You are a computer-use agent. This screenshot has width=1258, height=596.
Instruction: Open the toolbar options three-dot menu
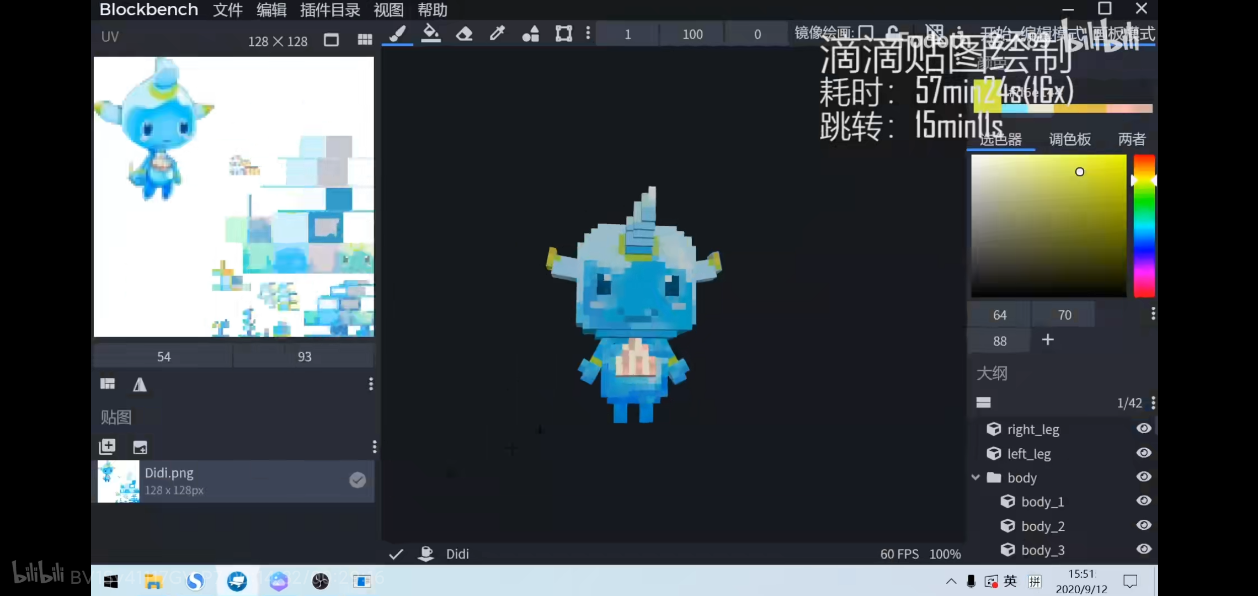tap(588, 34)
